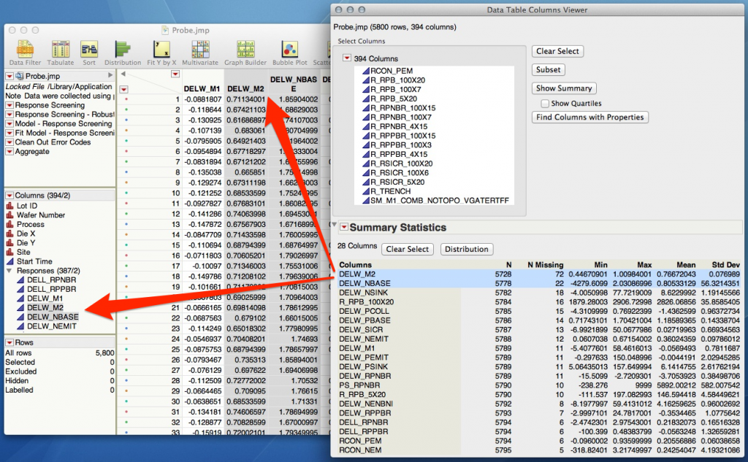Select DELW_NEMIT in Columns panel

pos(52,326)
